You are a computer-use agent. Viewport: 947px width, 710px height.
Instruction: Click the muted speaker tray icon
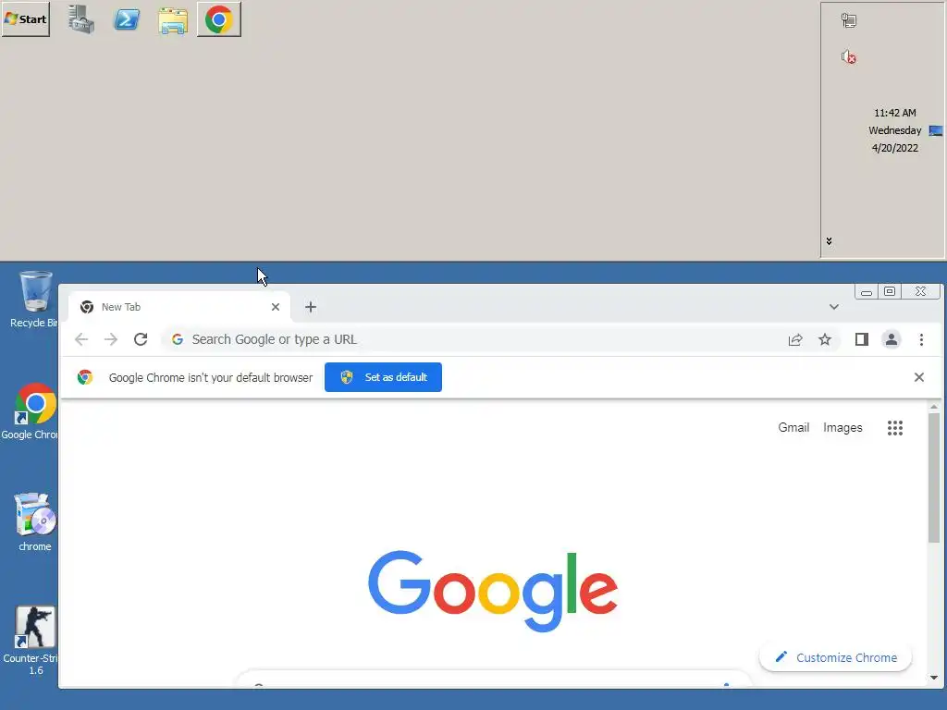click(849, 56)
